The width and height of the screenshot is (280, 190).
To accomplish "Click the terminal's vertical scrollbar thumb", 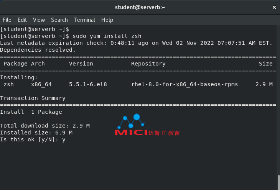I will point(278,182).
